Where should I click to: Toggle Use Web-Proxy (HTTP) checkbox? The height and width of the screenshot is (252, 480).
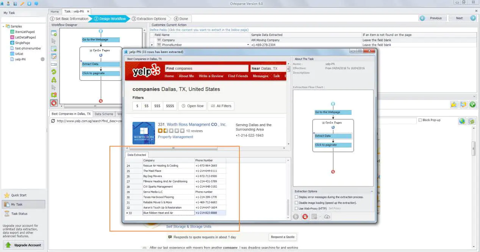click(x=296, y=208)
